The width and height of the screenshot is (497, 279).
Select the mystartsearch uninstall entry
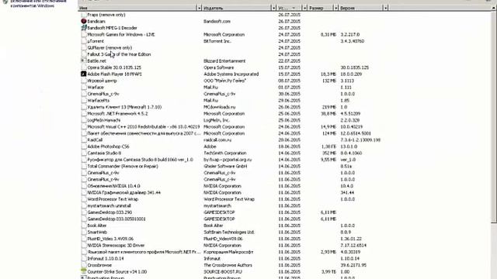(109, 205)
